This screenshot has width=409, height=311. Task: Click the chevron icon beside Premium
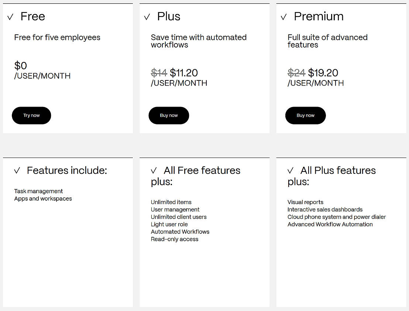coord(283,17)
